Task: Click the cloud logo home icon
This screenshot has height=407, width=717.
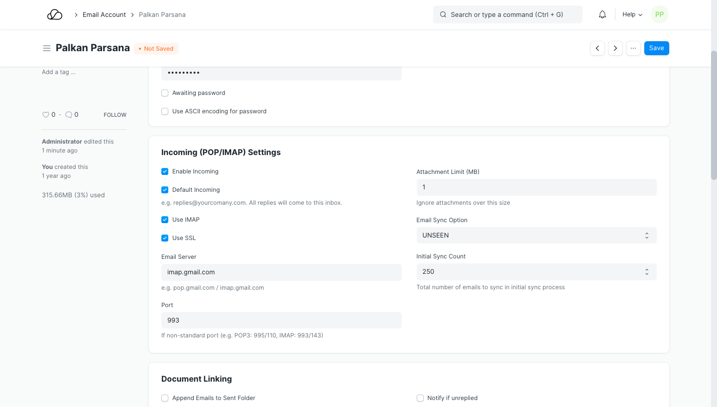Action: point(55,15)
